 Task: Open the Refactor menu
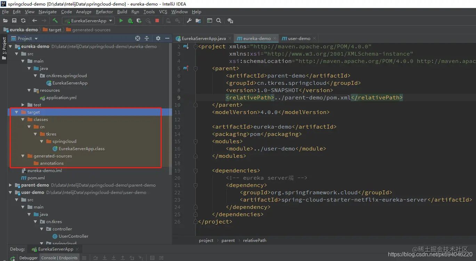[x=104, y=12]
